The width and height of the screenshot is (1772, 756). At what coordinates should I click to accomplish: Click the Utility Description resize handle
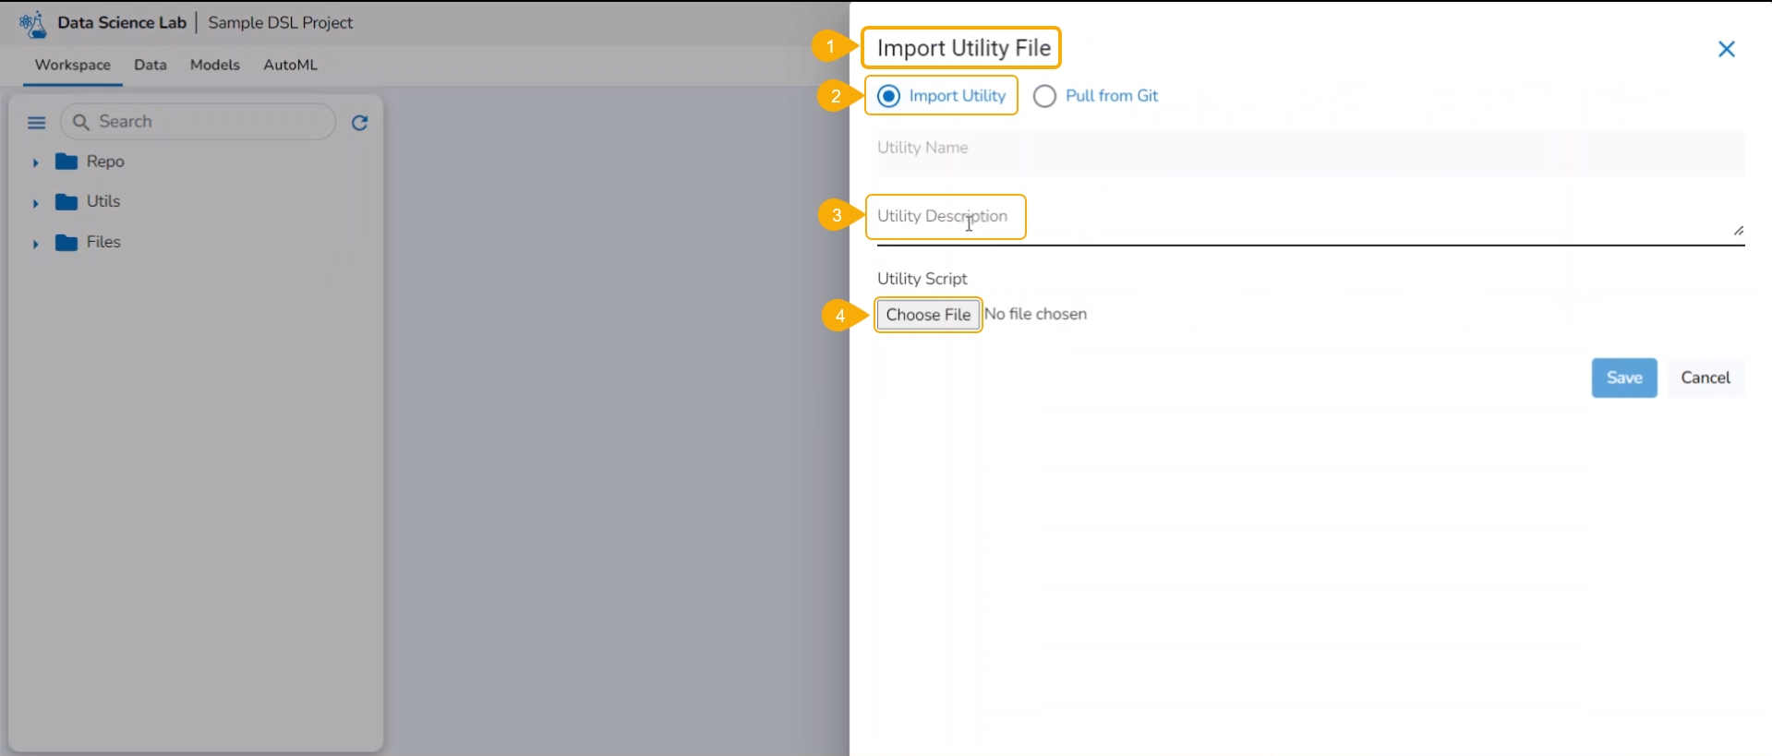click(1739, 231)
